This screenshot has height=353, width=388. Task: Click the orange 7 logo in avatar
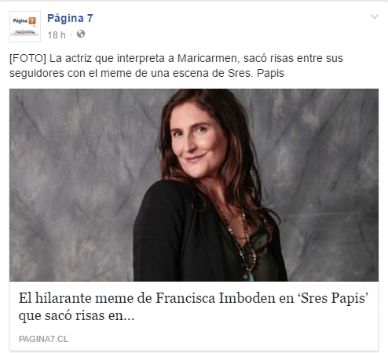32,20
